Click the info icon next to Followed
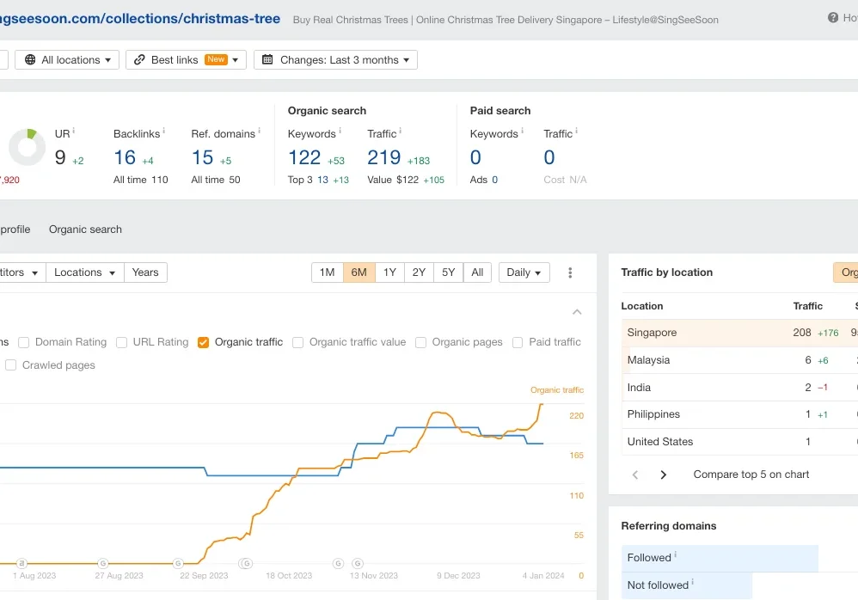Image resolution: width=858 pixels, height=600 pixels. [676, 555]
